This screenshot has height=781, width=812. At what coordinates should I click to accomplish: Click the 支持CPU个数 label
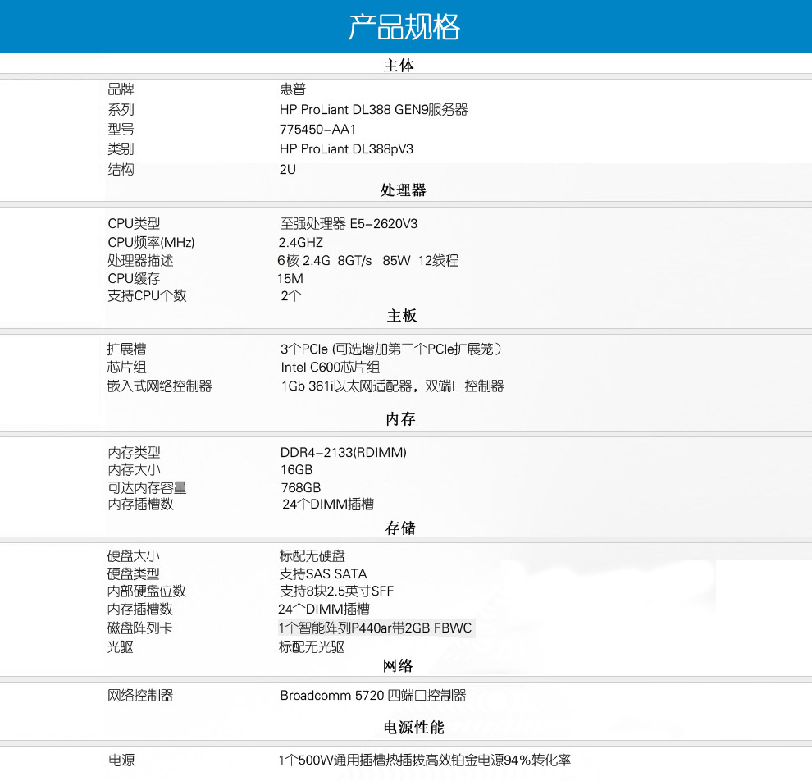pyautogui.click(x=147, y=295)
